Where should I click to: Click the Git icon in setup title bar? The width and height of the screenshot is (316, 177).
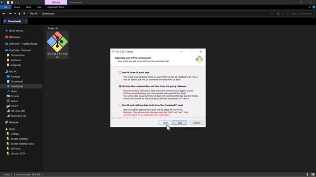pos(113,52)
